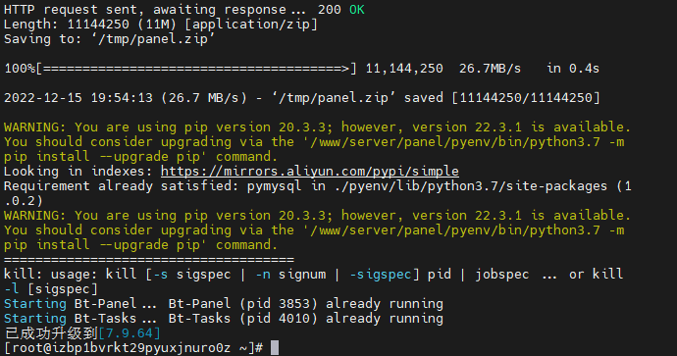The width and height of the screenshot is (677, 356).
Task: Click the green OK status text
Action: pyautogui.click(x=356, y=10)
